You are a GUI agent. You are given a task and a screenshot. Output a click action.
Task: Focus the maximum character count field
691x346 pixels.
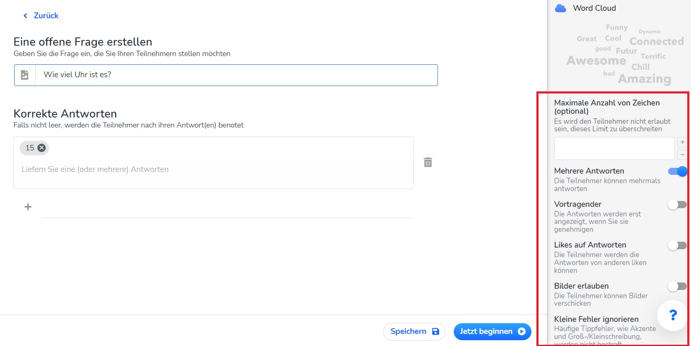(x=614, y=149)
